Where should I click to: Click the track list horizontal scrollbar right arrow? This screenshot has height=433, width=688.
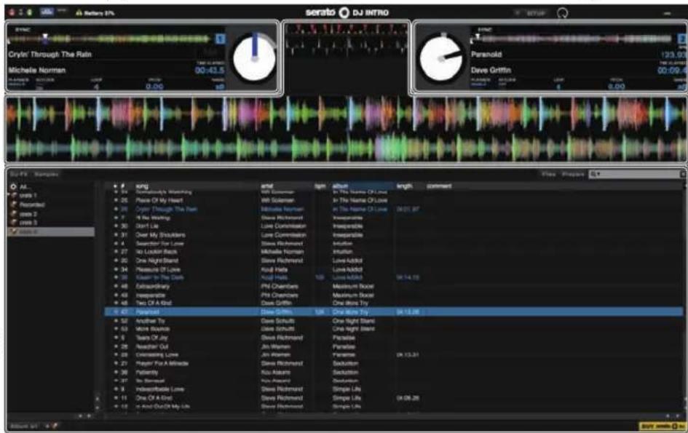677,416
